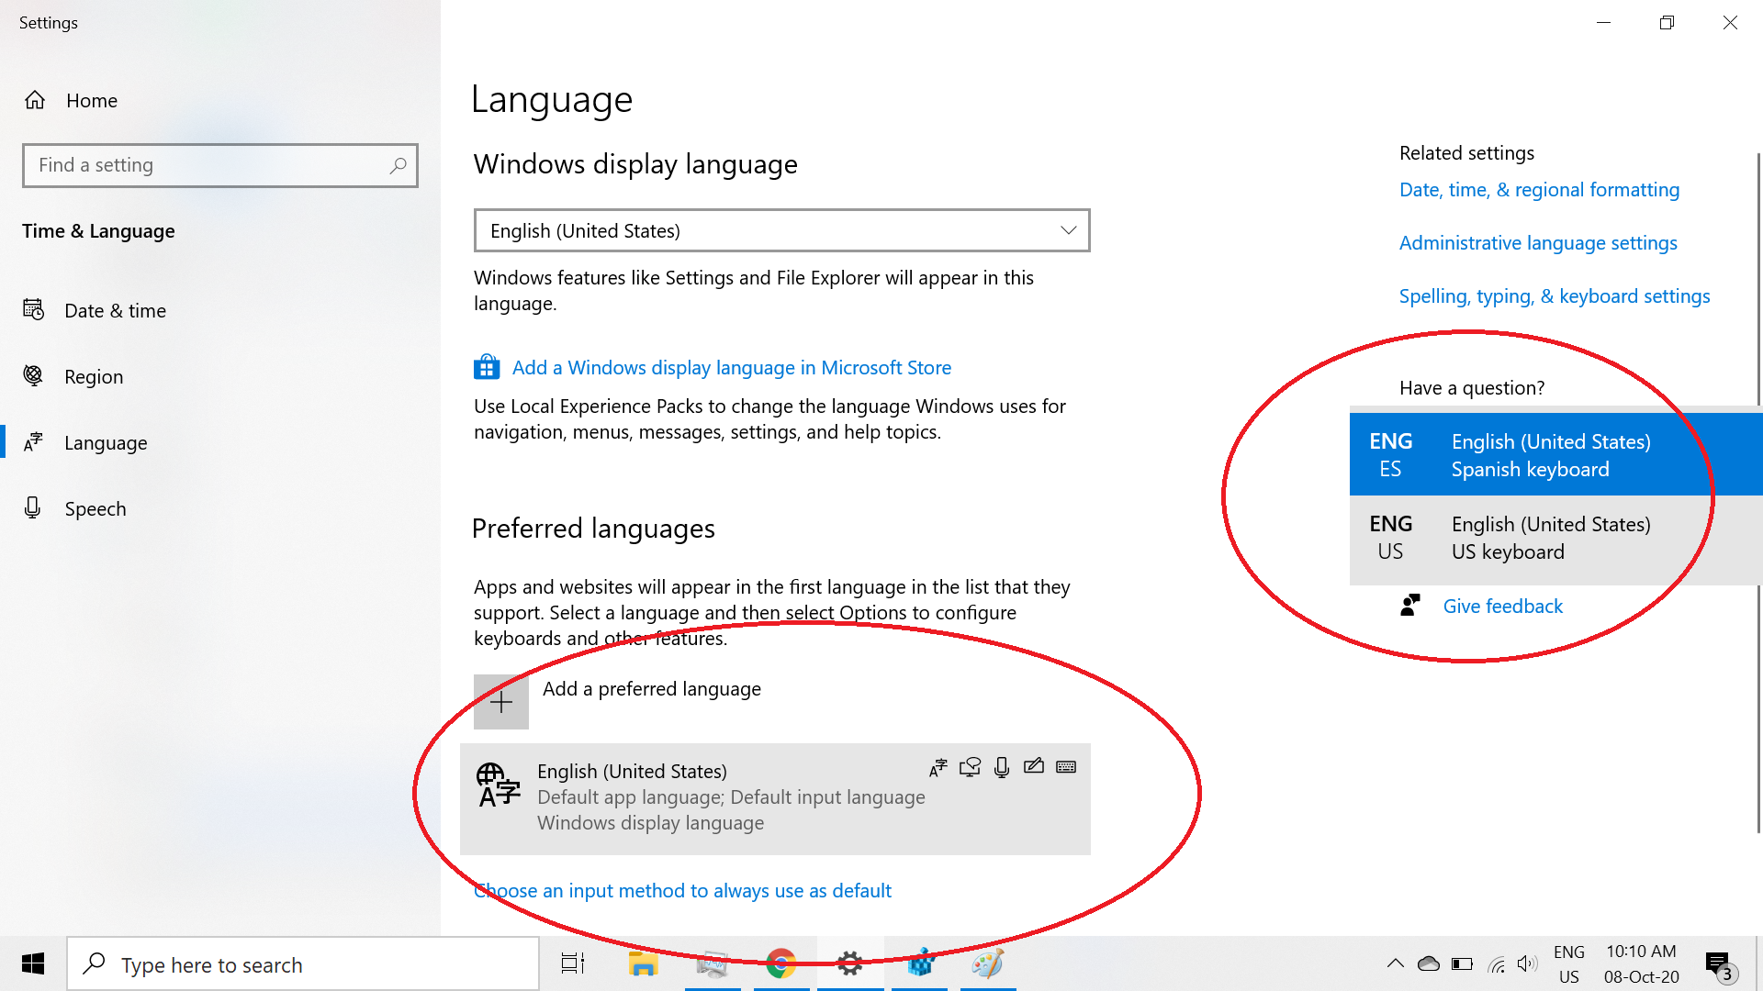Screen dimensions: 1763x991
Task: Click the Type here to search box
Action: [x=303, y=964]
